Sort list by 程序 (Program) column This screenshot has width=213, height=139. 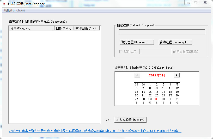[31, 28]
